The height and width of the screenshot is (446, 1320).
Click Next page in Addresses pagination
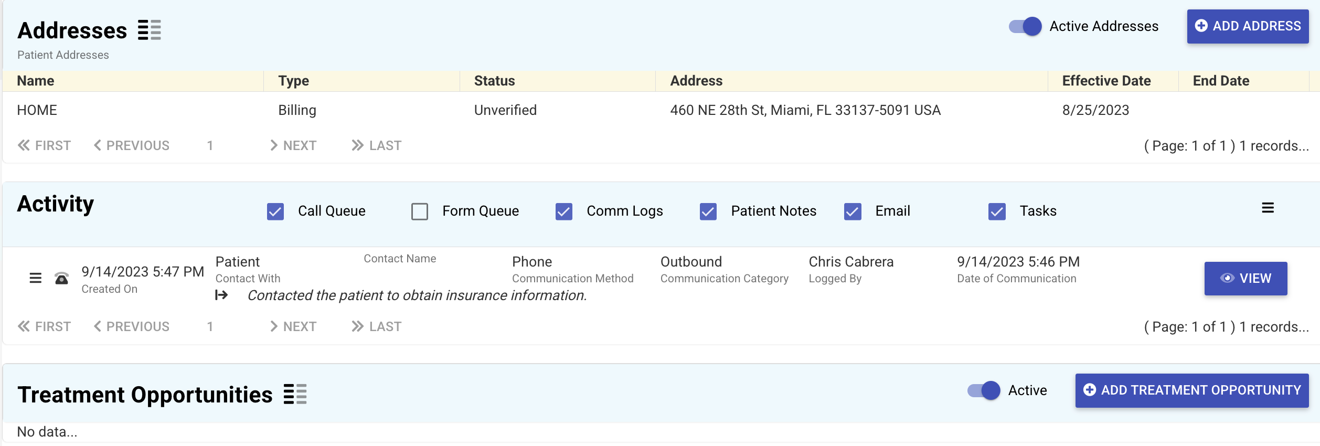point(293,145)
